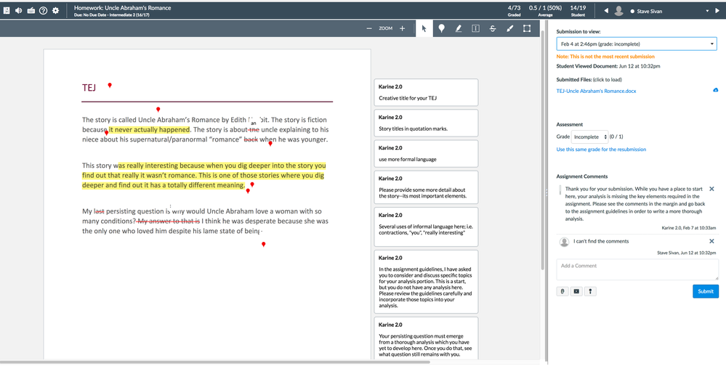The width and height of the screenshot is (726, 366).
Task: Select the free text annotation tool
Action: click(475, 28)
